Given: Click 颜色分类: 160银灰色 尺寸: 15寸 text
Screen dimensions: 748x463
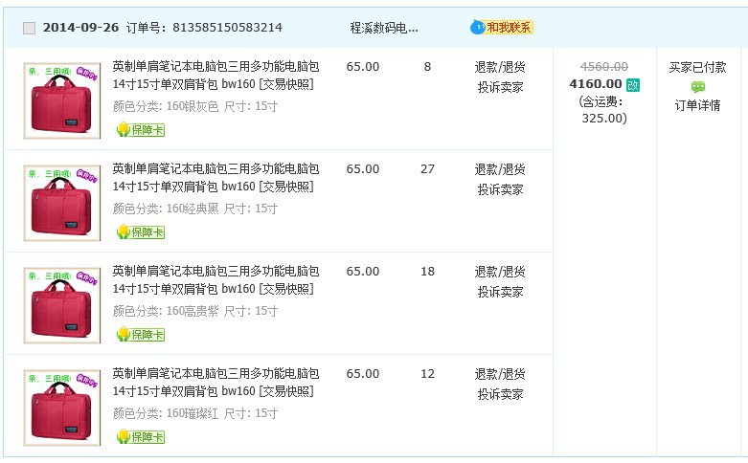Looking at the screenshot, I should (195, 106).
